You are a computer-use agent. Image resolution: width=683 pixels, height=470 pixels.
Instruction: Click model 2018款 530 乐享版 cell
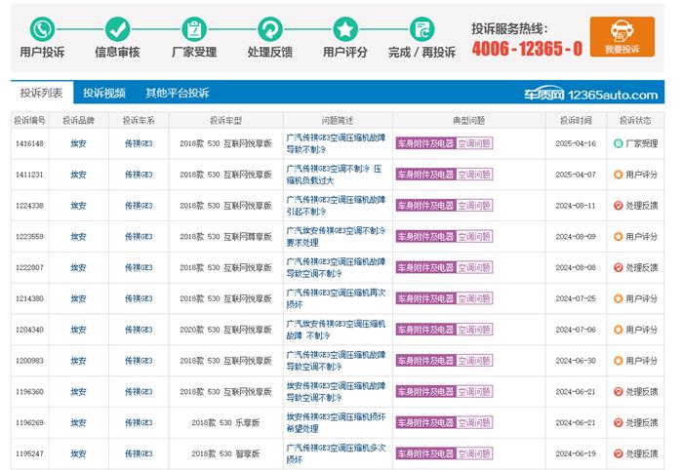(x=225, y=422)
